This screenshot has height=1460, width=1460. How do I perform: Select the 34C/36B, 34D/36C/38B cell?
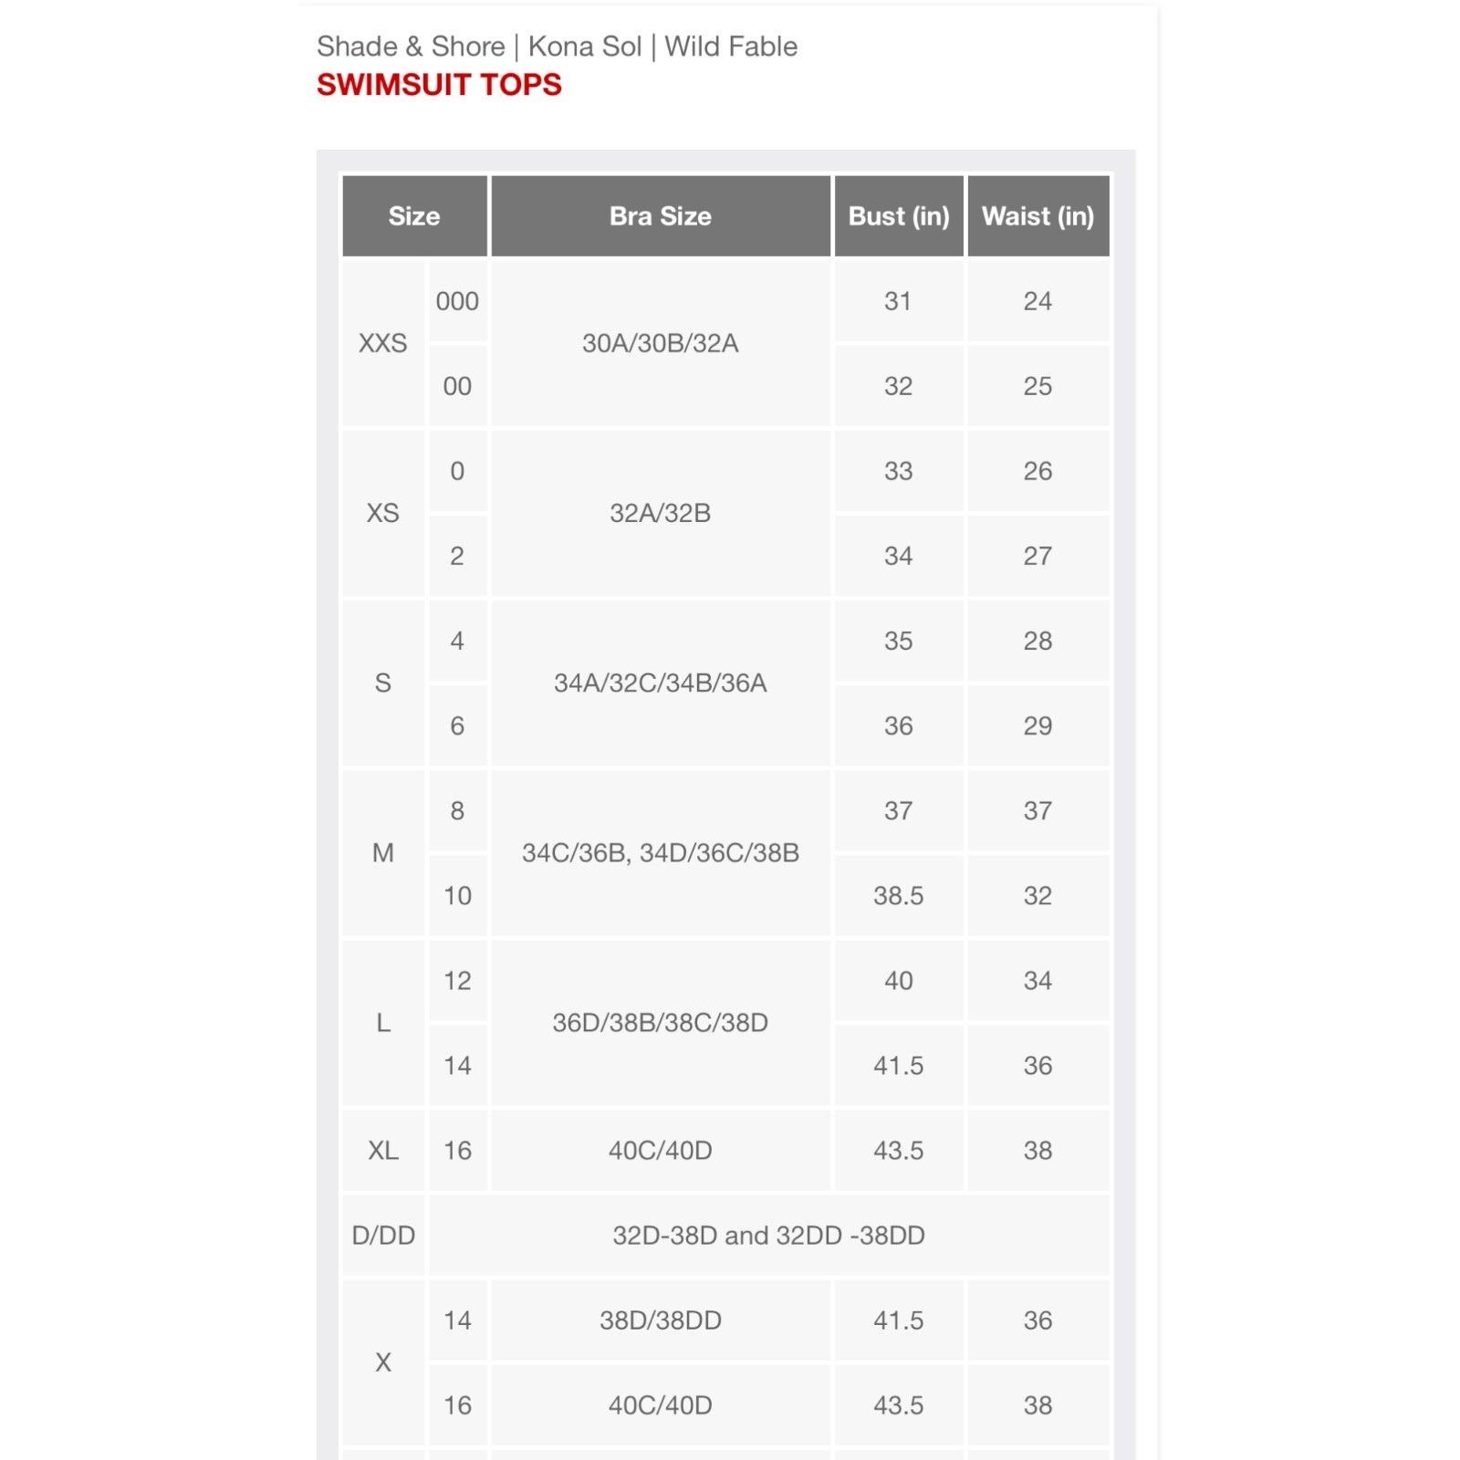tap(661, 852)
